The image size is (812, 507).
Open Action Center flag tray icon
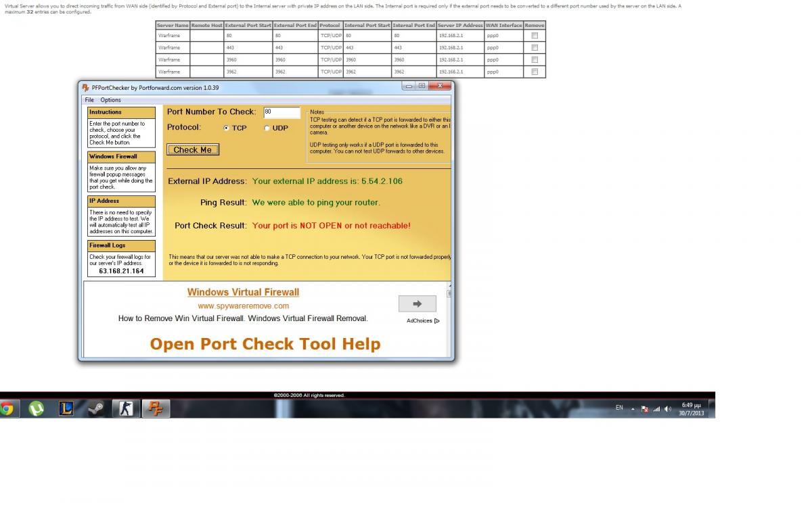click(x=645, y=409)
